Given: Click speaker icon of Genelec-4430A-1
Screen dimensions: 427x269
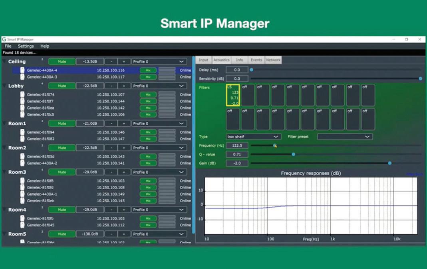Looking at the screenshot, I should 22,194.
